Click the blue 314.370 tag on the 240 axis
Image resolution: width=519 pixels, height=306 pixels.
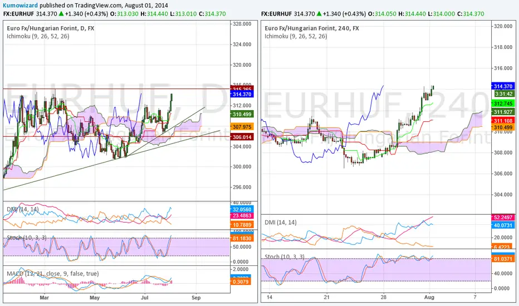[x=503, y=86]
